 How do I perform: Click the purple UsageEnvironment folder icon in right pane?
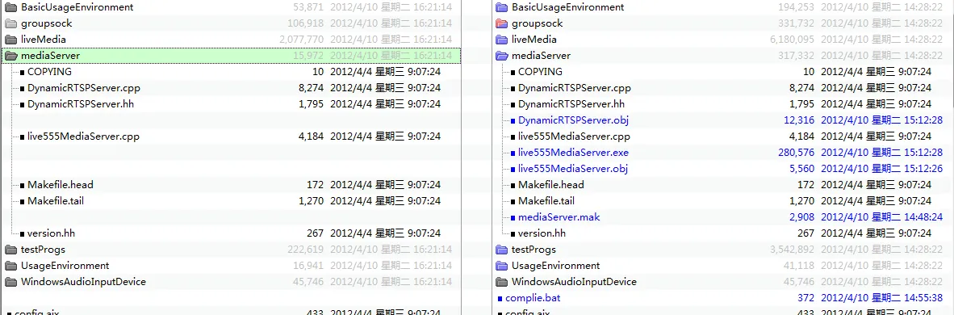pos(501,266)
